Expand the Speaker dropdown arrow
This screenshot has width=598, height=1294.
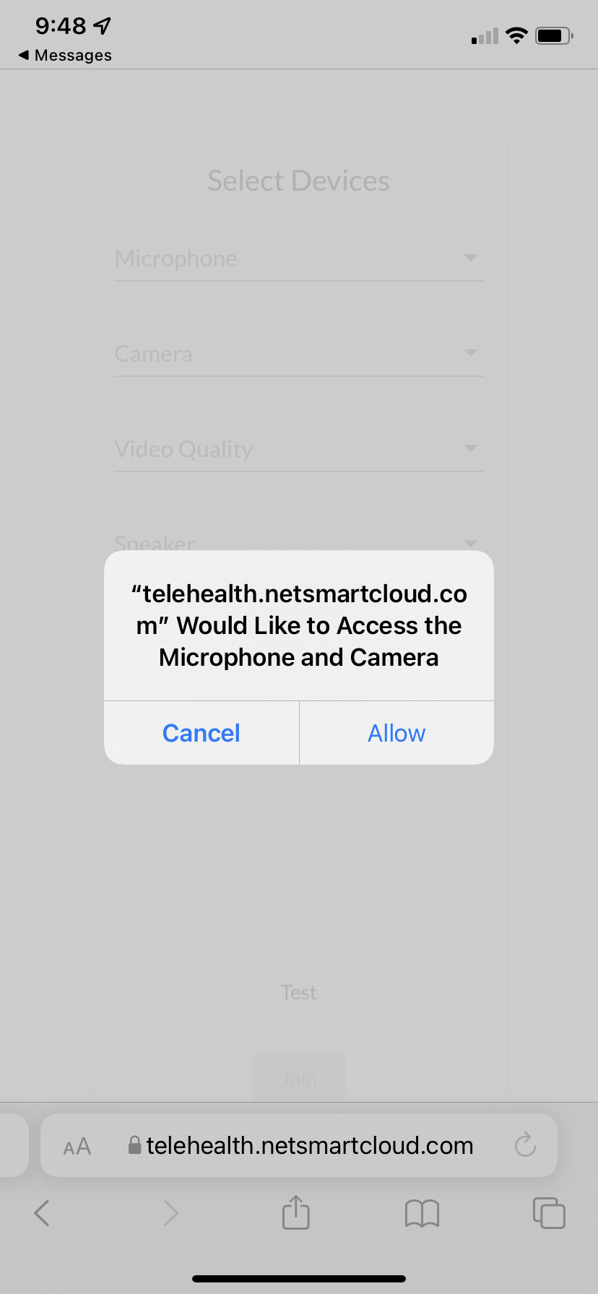471,543
